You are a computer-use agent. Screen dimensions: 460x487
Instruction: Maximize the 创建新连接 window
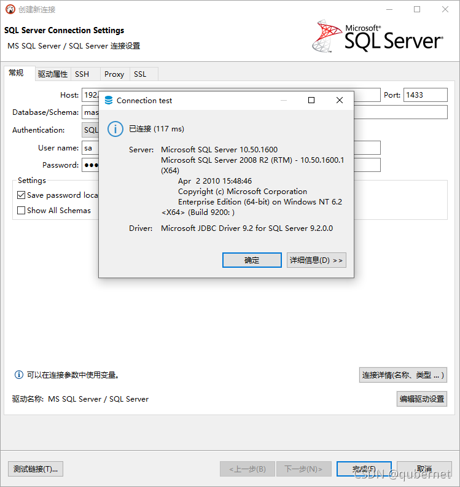click(x=417, y=9)
